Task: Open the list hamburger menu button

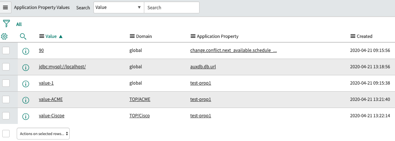Action: pyautogui.click(x=6, y=7)
